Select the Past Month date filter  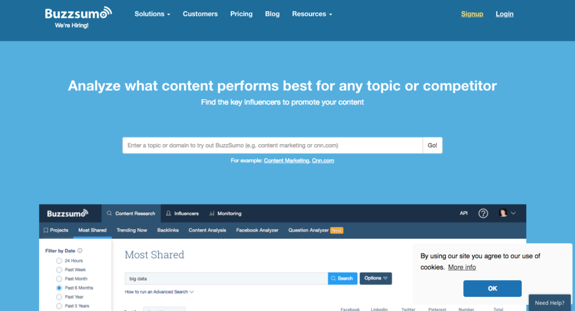tap(59, 279)
